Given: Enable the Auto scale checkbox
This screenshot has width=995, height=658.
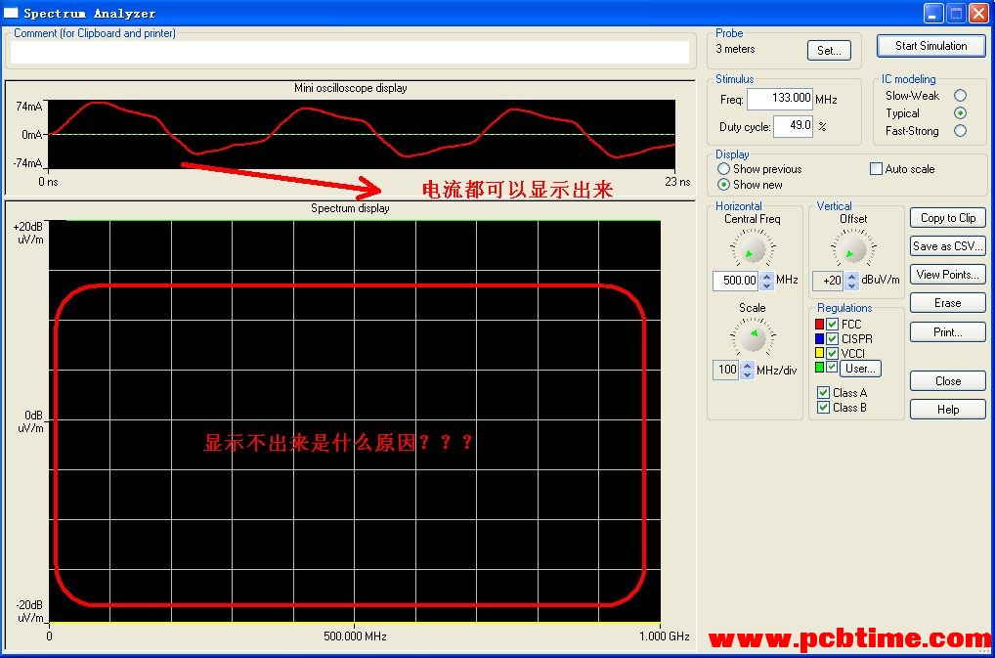Looking at the screenshot, I should click(876, 169).
